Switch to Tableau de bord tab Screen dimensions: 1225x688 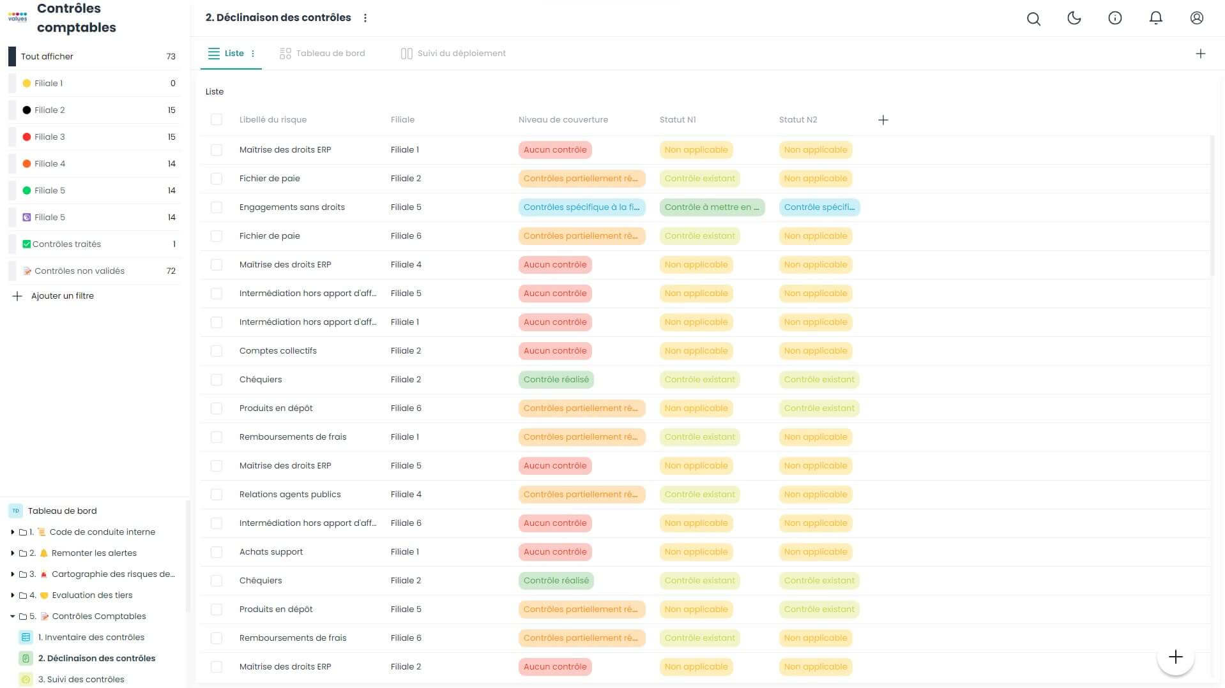coord(323,54)
